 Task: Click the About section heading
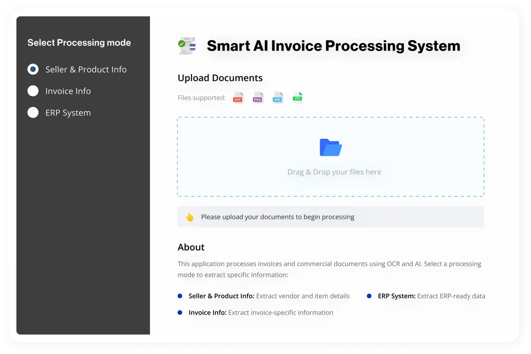tap(191, 247)
